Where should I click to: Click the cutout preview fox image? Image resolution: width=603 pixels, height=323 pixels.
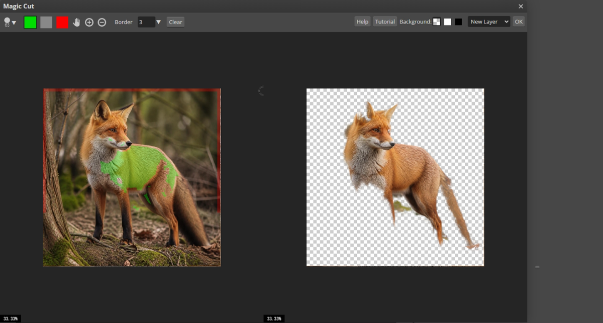[x=395, y=177]
